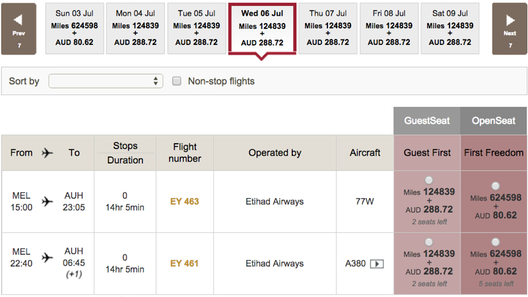Select Guest First fare for EY 463
Screen dimensions: 528x297
(x=428, y=180)
